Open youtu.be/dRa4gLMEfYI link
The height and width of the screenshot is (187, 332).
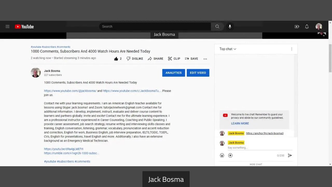[x=64, y=149]
